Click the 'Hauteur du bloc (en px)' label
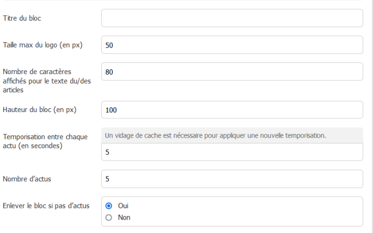 (x=40, y=110)
